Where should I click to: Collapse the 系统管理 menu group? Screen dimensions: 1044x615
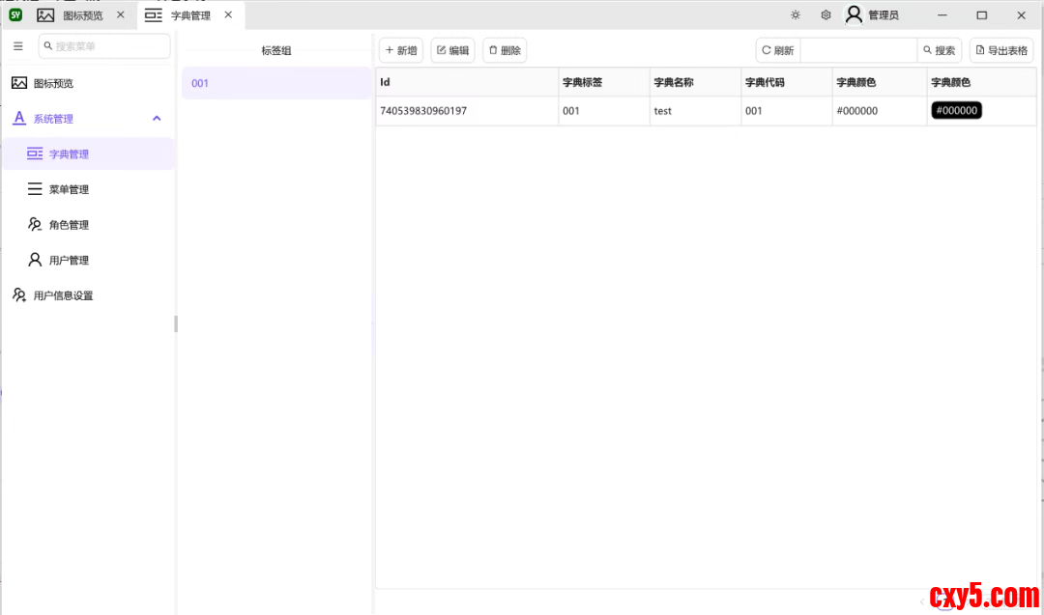click(x=157, y=119)
